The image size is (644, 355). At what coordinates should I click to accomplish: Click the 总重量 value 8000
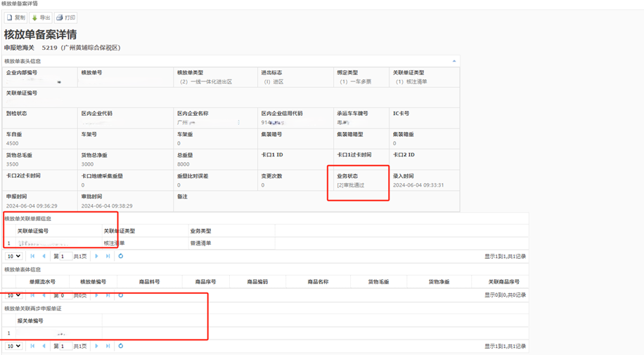183,164
